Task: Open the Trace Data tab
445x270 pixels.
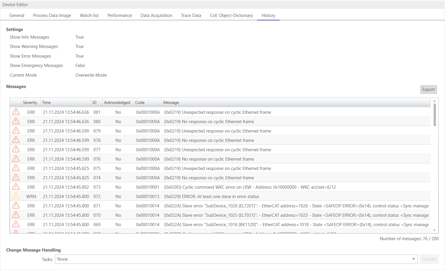Action: pos(191,16)
